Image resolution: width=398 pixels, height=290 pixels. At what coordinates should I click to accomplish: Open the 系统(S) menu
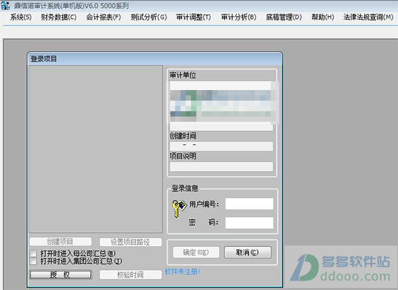coord(21,17)
